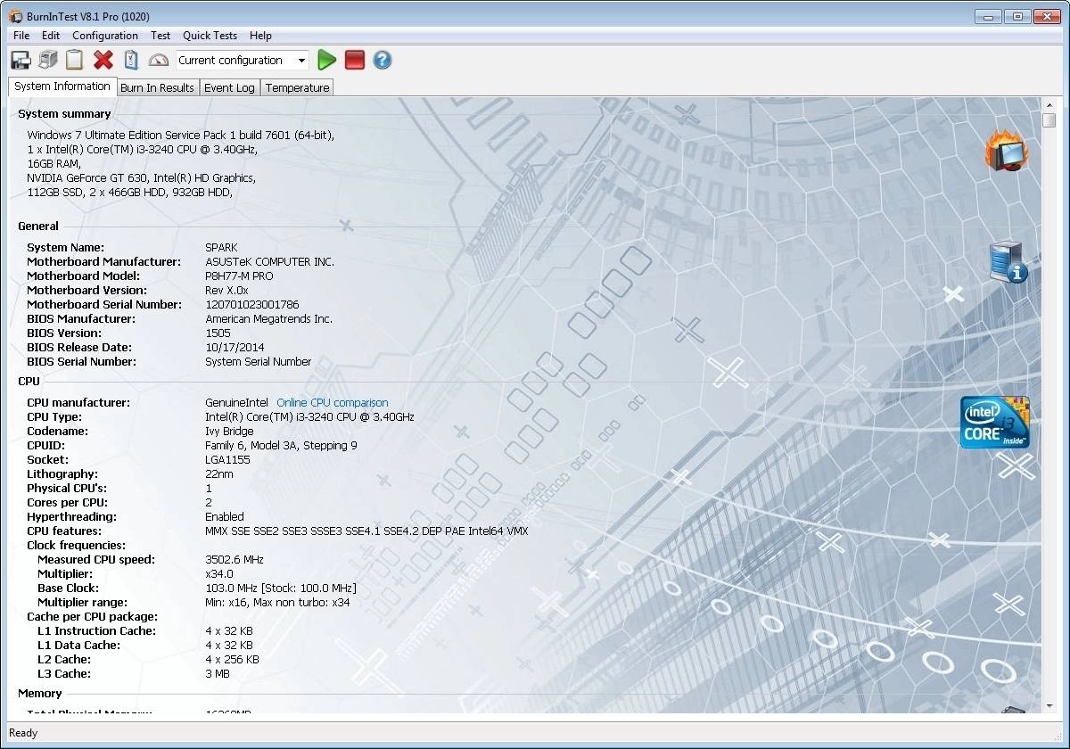Screen dimensions: 1070x749
Task: Click the System Name value SPARK
Action: pyautogui.click(x=221, y=248)
